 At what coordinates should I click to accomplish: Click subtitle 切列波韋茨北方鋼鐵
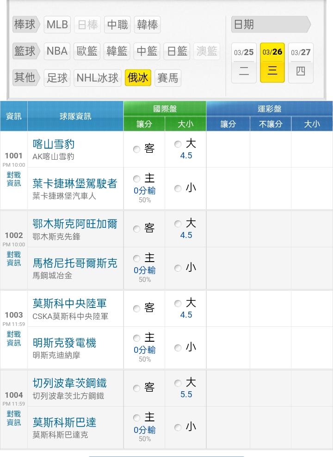click(x=68, y=396)
